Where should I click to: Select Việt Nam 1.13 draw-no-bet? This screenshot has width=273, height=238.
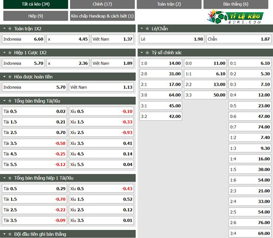point(101,87)
